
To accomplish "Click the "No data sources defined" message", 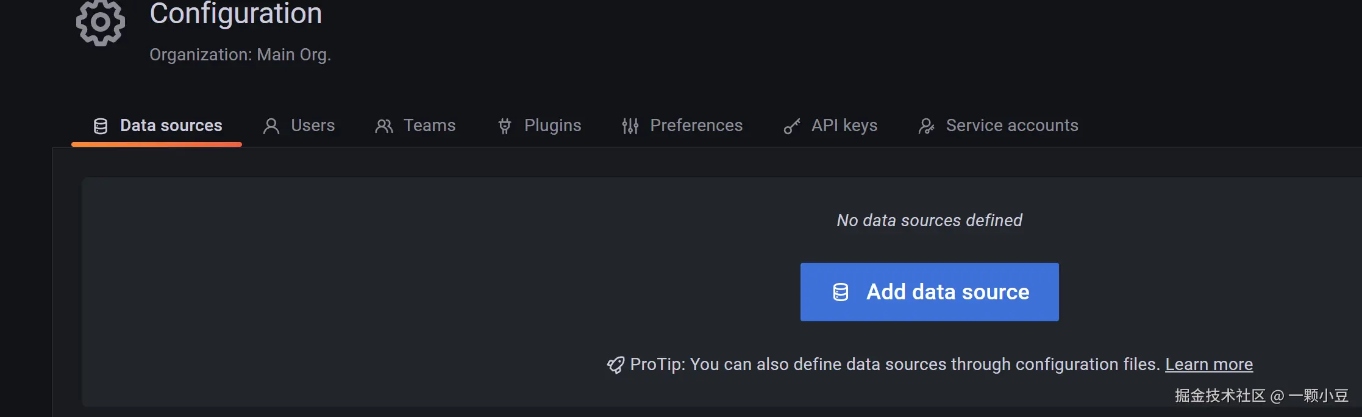I will point(929,221).
